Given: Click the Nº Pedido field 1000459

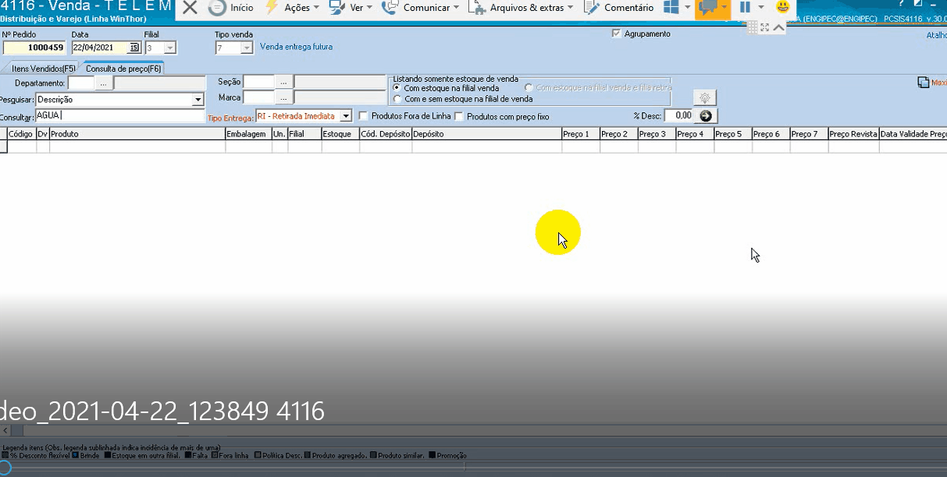Looking at the screenshot, I should click(x=34, y=48).
